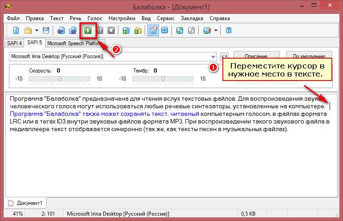Click the quick bookmark icon before the arrow
The height and width of the screenshot is (221, 343).
[x=207, y=30]
